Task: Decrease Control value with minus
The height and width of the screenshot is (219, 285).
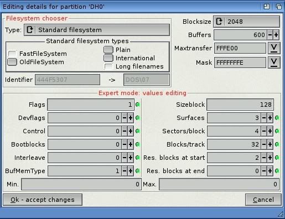Action: 125,131
